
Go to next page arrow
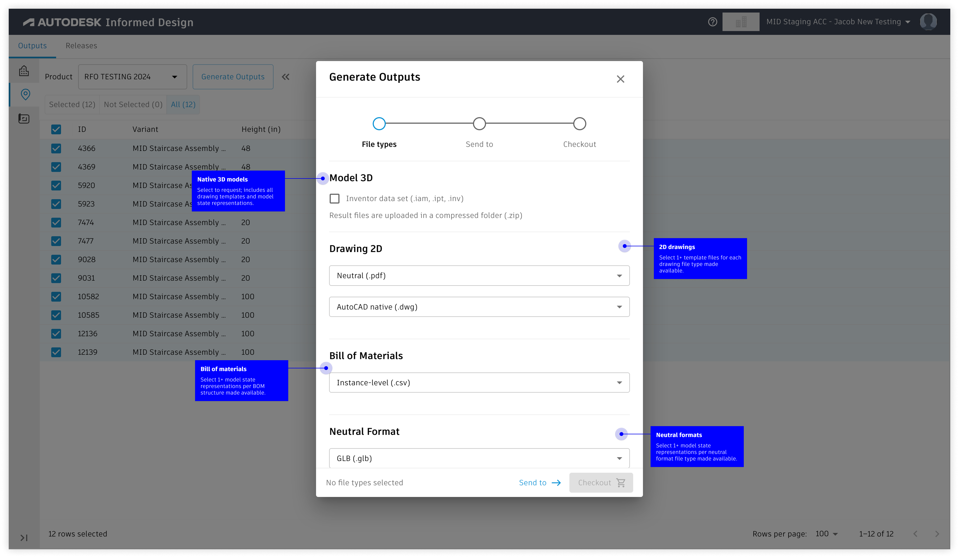coord(937,534)
